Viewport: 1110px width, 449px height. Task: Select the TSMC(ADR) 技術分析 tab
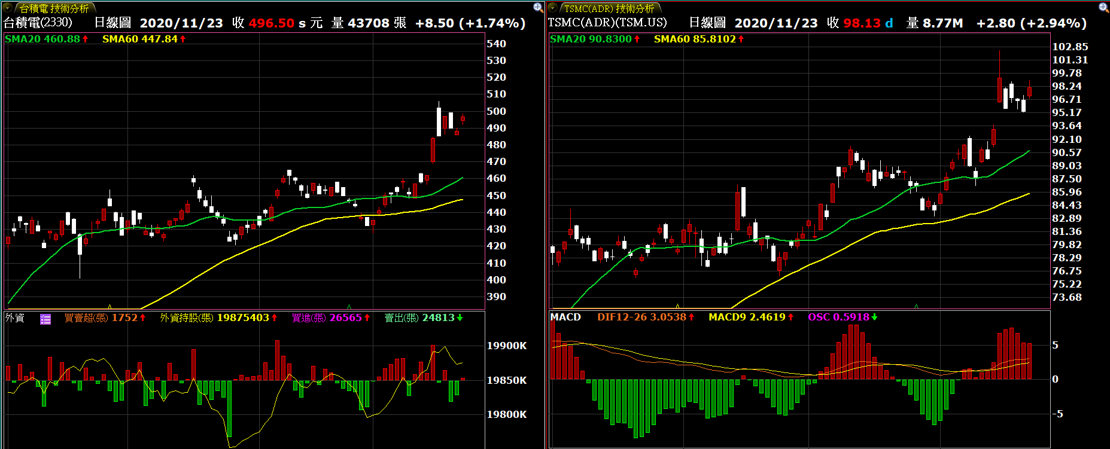tap(609, 8)
